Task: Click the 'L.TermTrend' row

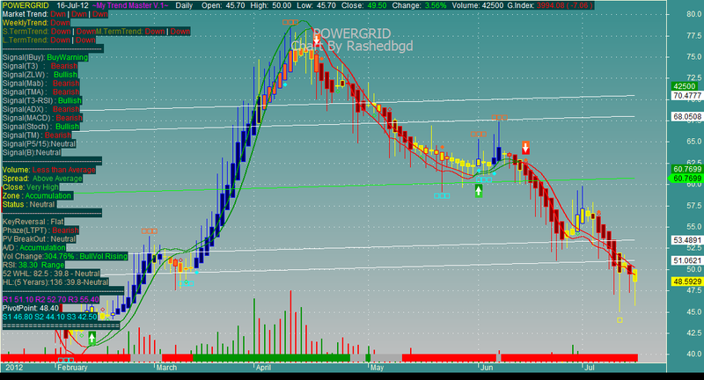Action: point(49,40)
